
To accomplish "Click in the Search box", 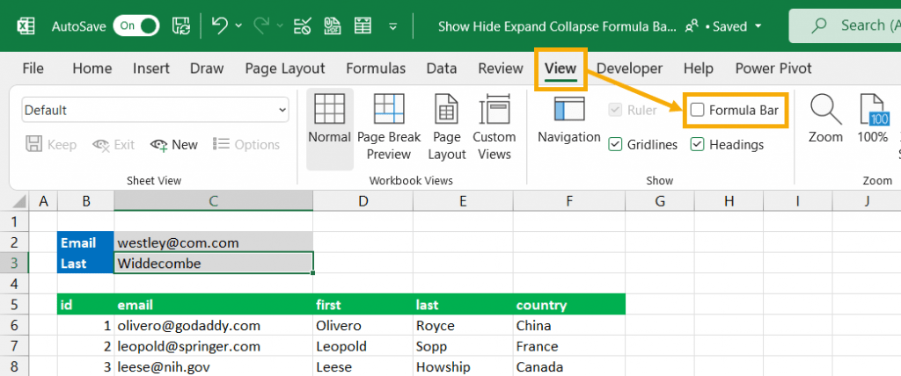I will (845, 26).
